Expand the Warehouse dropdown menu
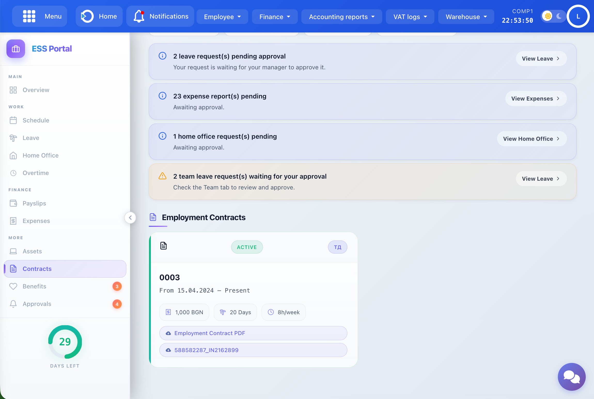The image size is (594, 399). [466, 17]
